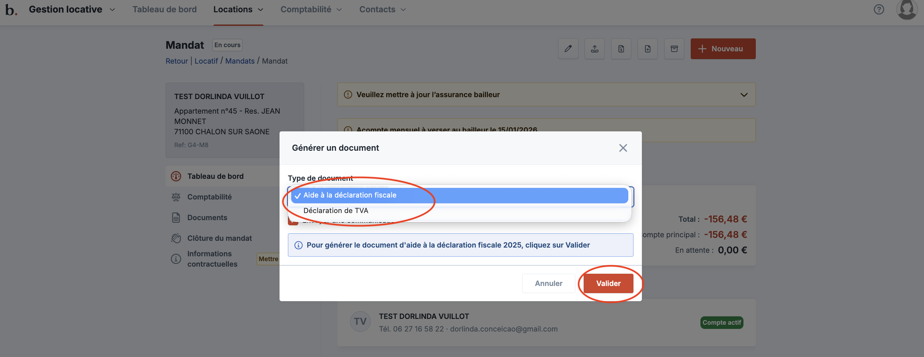This screenshot has height=357, width=924.
Task: Follow the Mandats breadcrumb link
Action: pos(240,61)
